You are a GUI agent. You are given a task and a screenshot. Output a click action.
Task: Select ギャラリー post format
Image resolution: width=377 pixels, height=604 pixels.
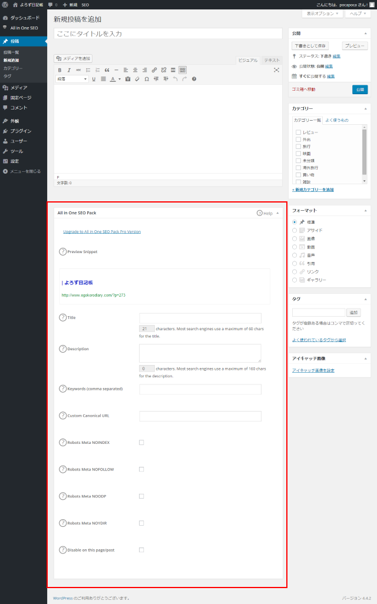[x=295, y=280]
